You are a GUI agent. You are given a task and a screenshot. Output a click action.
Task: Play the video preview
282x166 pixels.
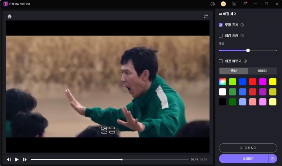17,160
